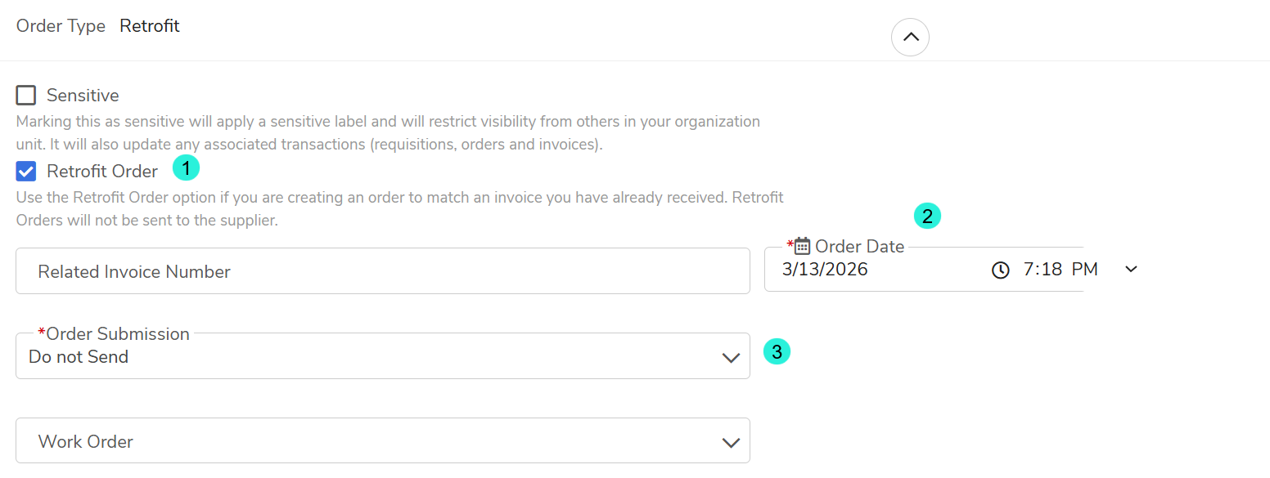This screenshot has width=1270, height=478.
Task: Click the clock icon in Order Date
Action: coord(1000,270)
